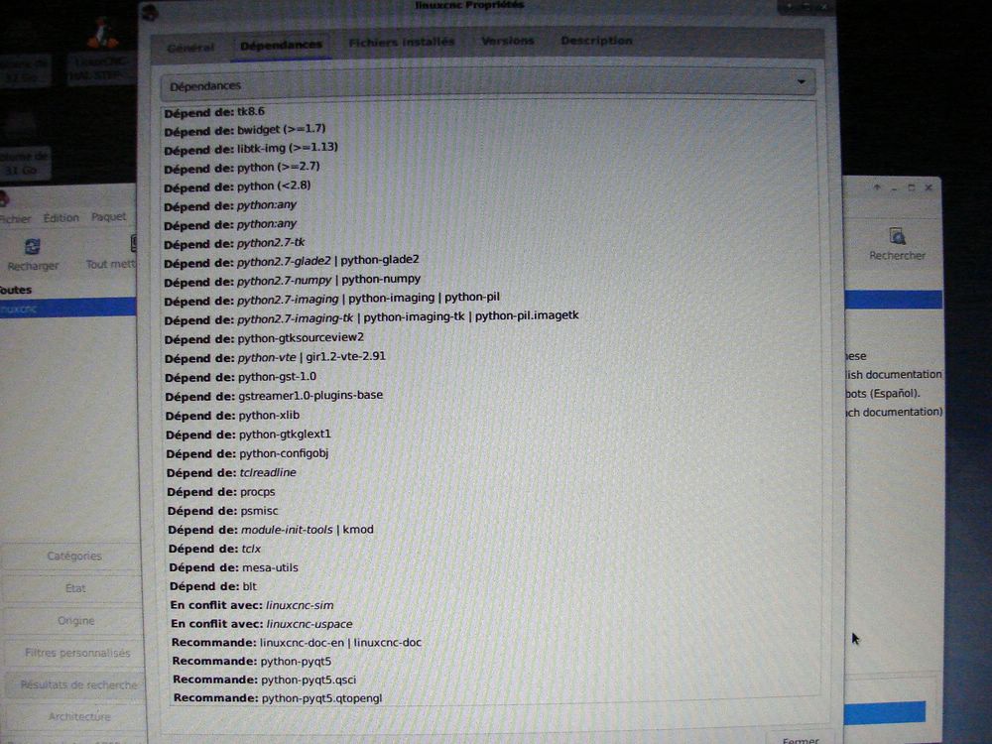Viewport: 992px width, 744px height.
Task: Select 'Dépend de: python-gtksourceview2' line
Action: 265,338
